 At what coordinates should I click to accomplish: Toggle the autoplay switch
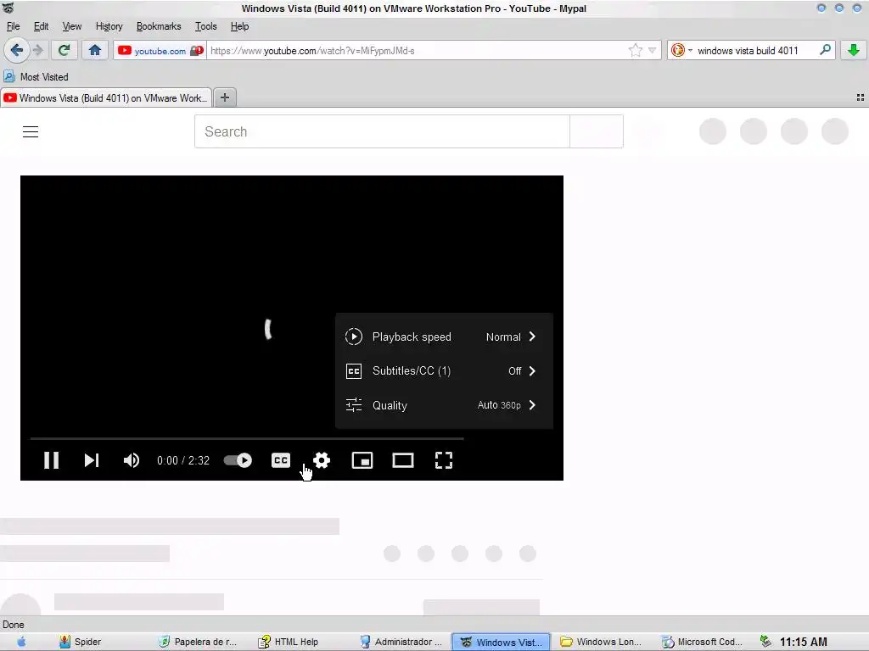tap(238, 460)
